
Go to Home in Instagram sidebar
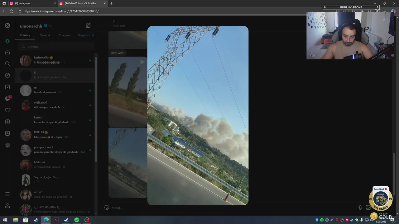pyautogui.click(x=7, y=52)
